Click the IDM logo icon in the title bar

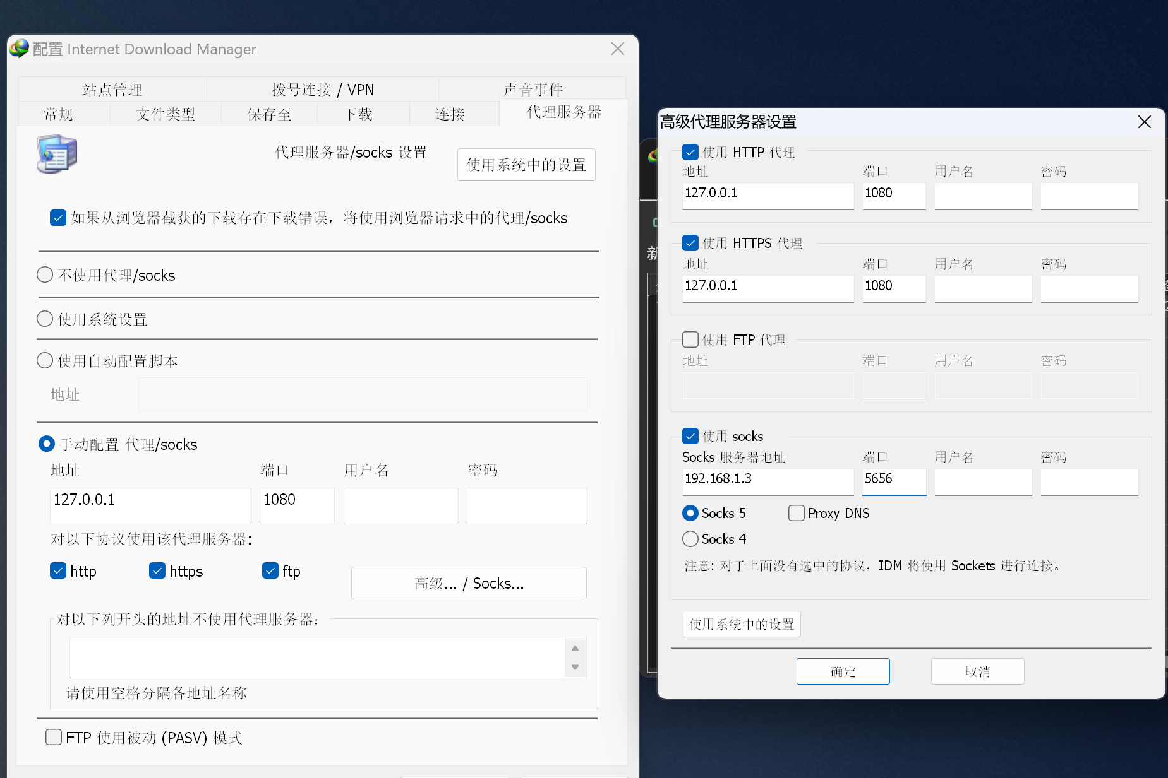[x=20, y=49]
